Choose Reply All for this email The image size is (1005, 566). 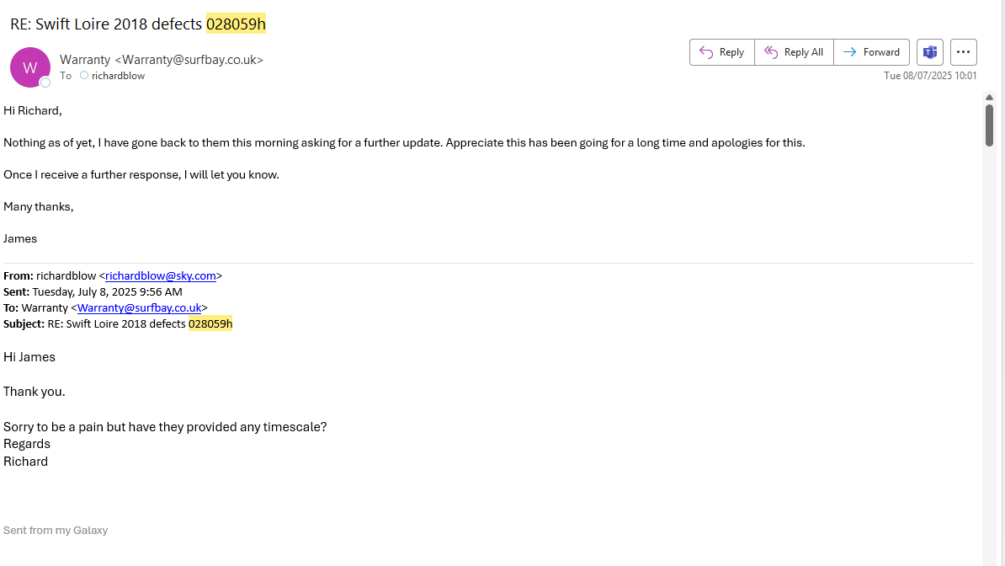pyautogui.click(x=794, y=52)
